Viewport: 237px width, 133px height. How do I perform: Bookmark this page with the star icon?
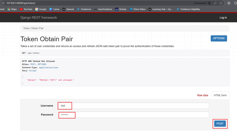(x=221, y=3)
